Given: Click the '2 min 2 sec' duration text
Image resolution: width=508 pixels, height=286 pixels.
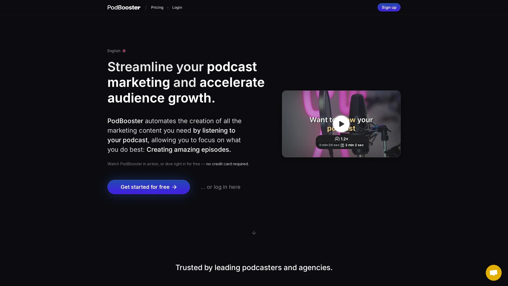Looking at the screenshot, I should (355, 145).
